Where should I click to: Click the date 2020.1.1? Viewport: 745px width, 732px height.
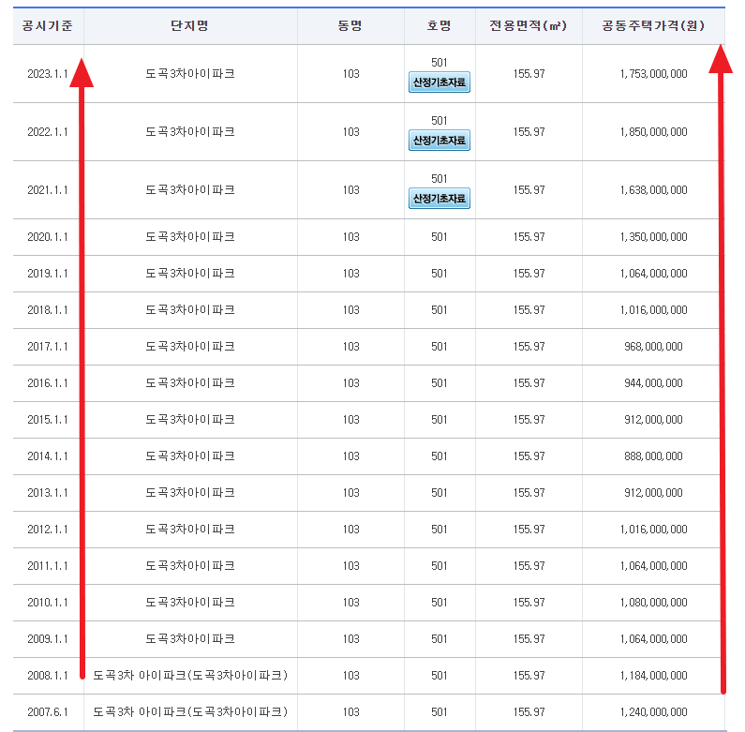[x=48, y=237]
